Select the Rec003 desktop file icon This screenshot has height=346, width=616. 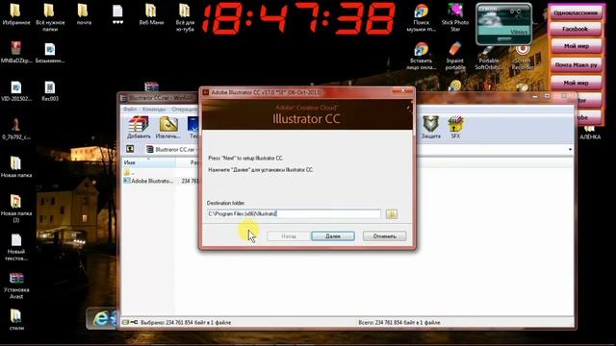(x=50, y=90)
